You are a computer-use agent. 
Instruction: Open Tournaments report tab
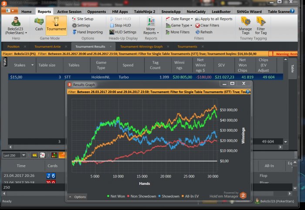[x=187, y=47]
